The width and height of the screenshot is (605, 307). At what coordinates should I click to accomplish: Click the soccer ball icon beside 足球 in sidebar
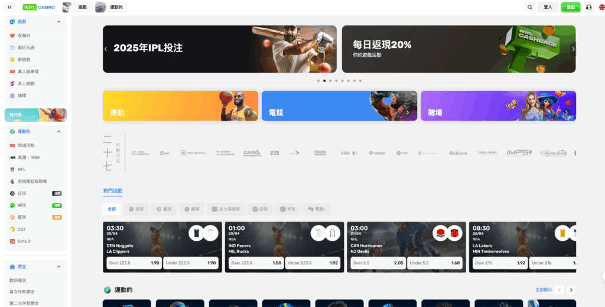tap(12, 193)
